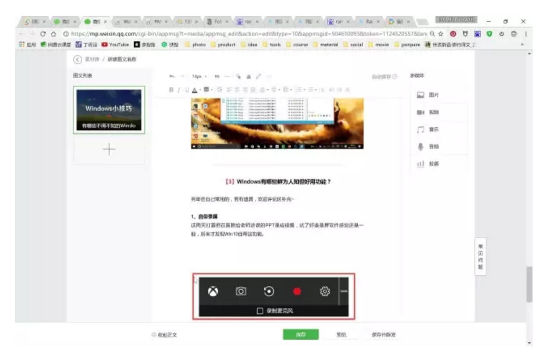Click the camera screenshot icon in Game bar
Screen dimensions: 541x356
pos(241,291)
